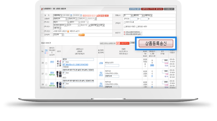Click the golf shoe category link in row 226
The image size is (217, 121).
[x=75, y=65]
